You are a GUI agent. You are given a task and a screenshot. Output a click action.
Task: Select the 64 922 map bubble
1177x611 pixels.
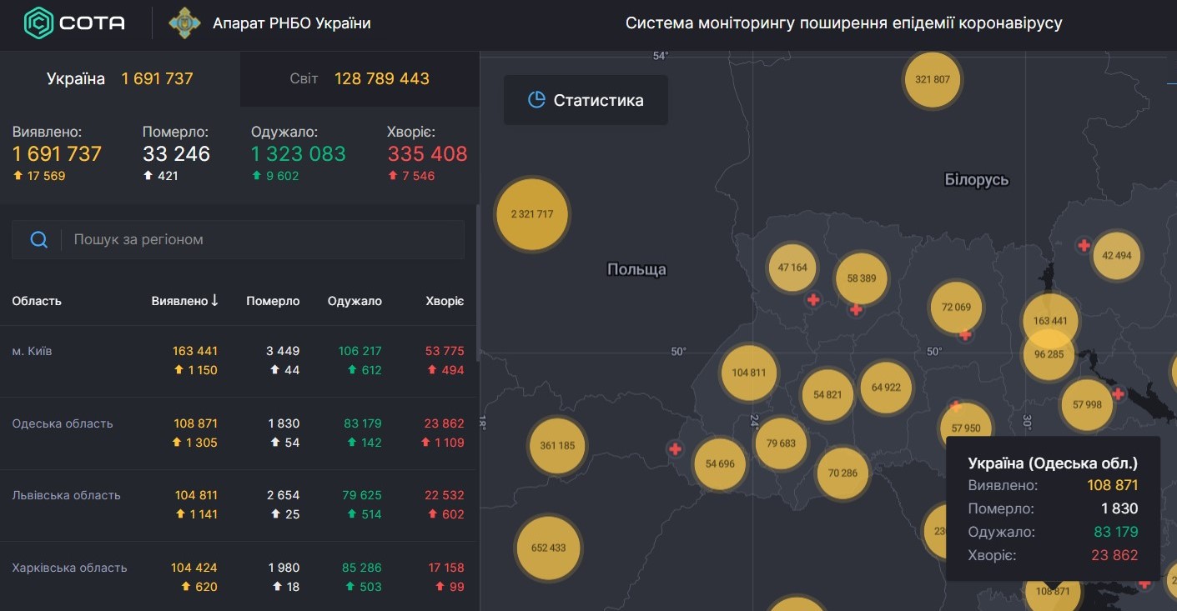point(886,388)
